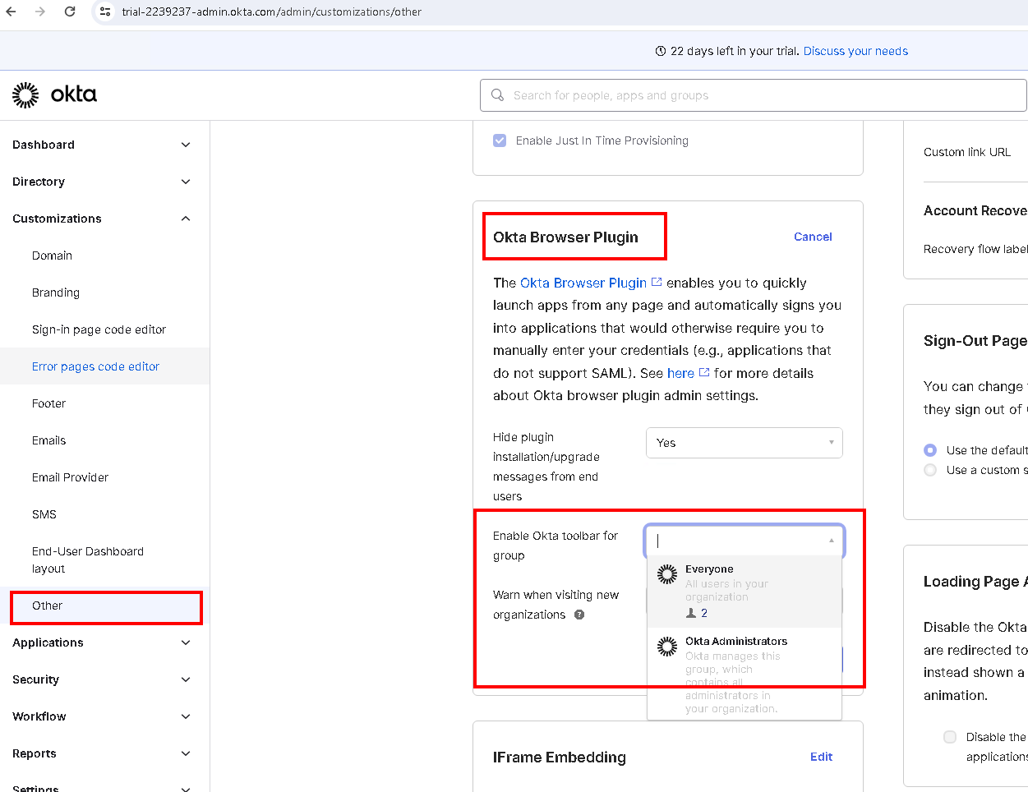Focus the people, apps and groups search field

pos(754,95)
